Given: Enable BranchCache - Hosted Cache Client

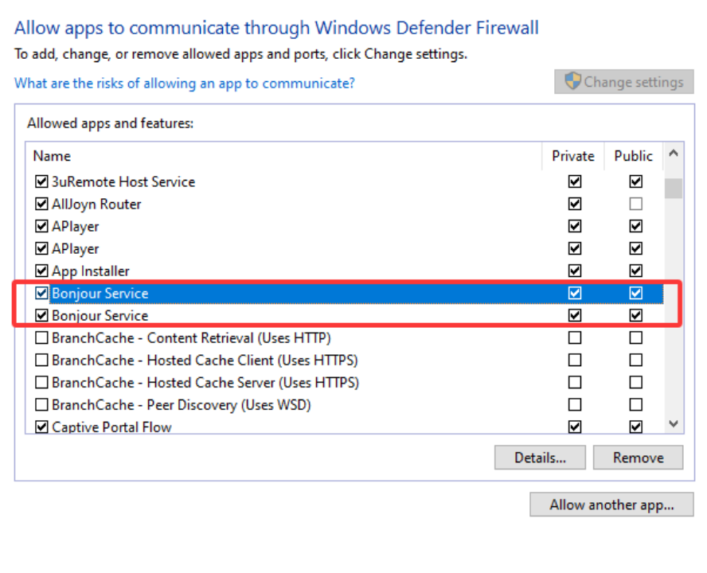Looking at the screenshot, I should 41,360.
